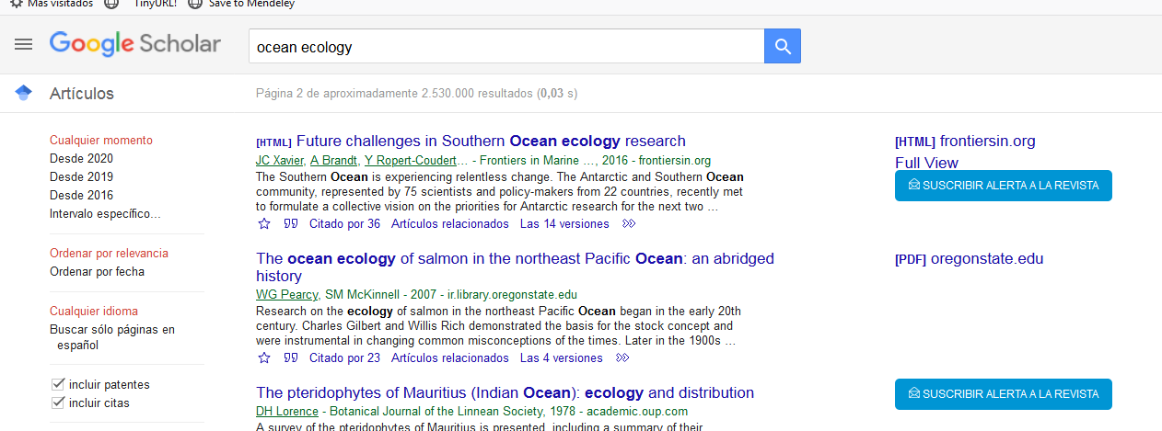Viewport: 1162px width, 431px height.
Task: Filter results Desde 2019
Action: (x=81, y=177)
